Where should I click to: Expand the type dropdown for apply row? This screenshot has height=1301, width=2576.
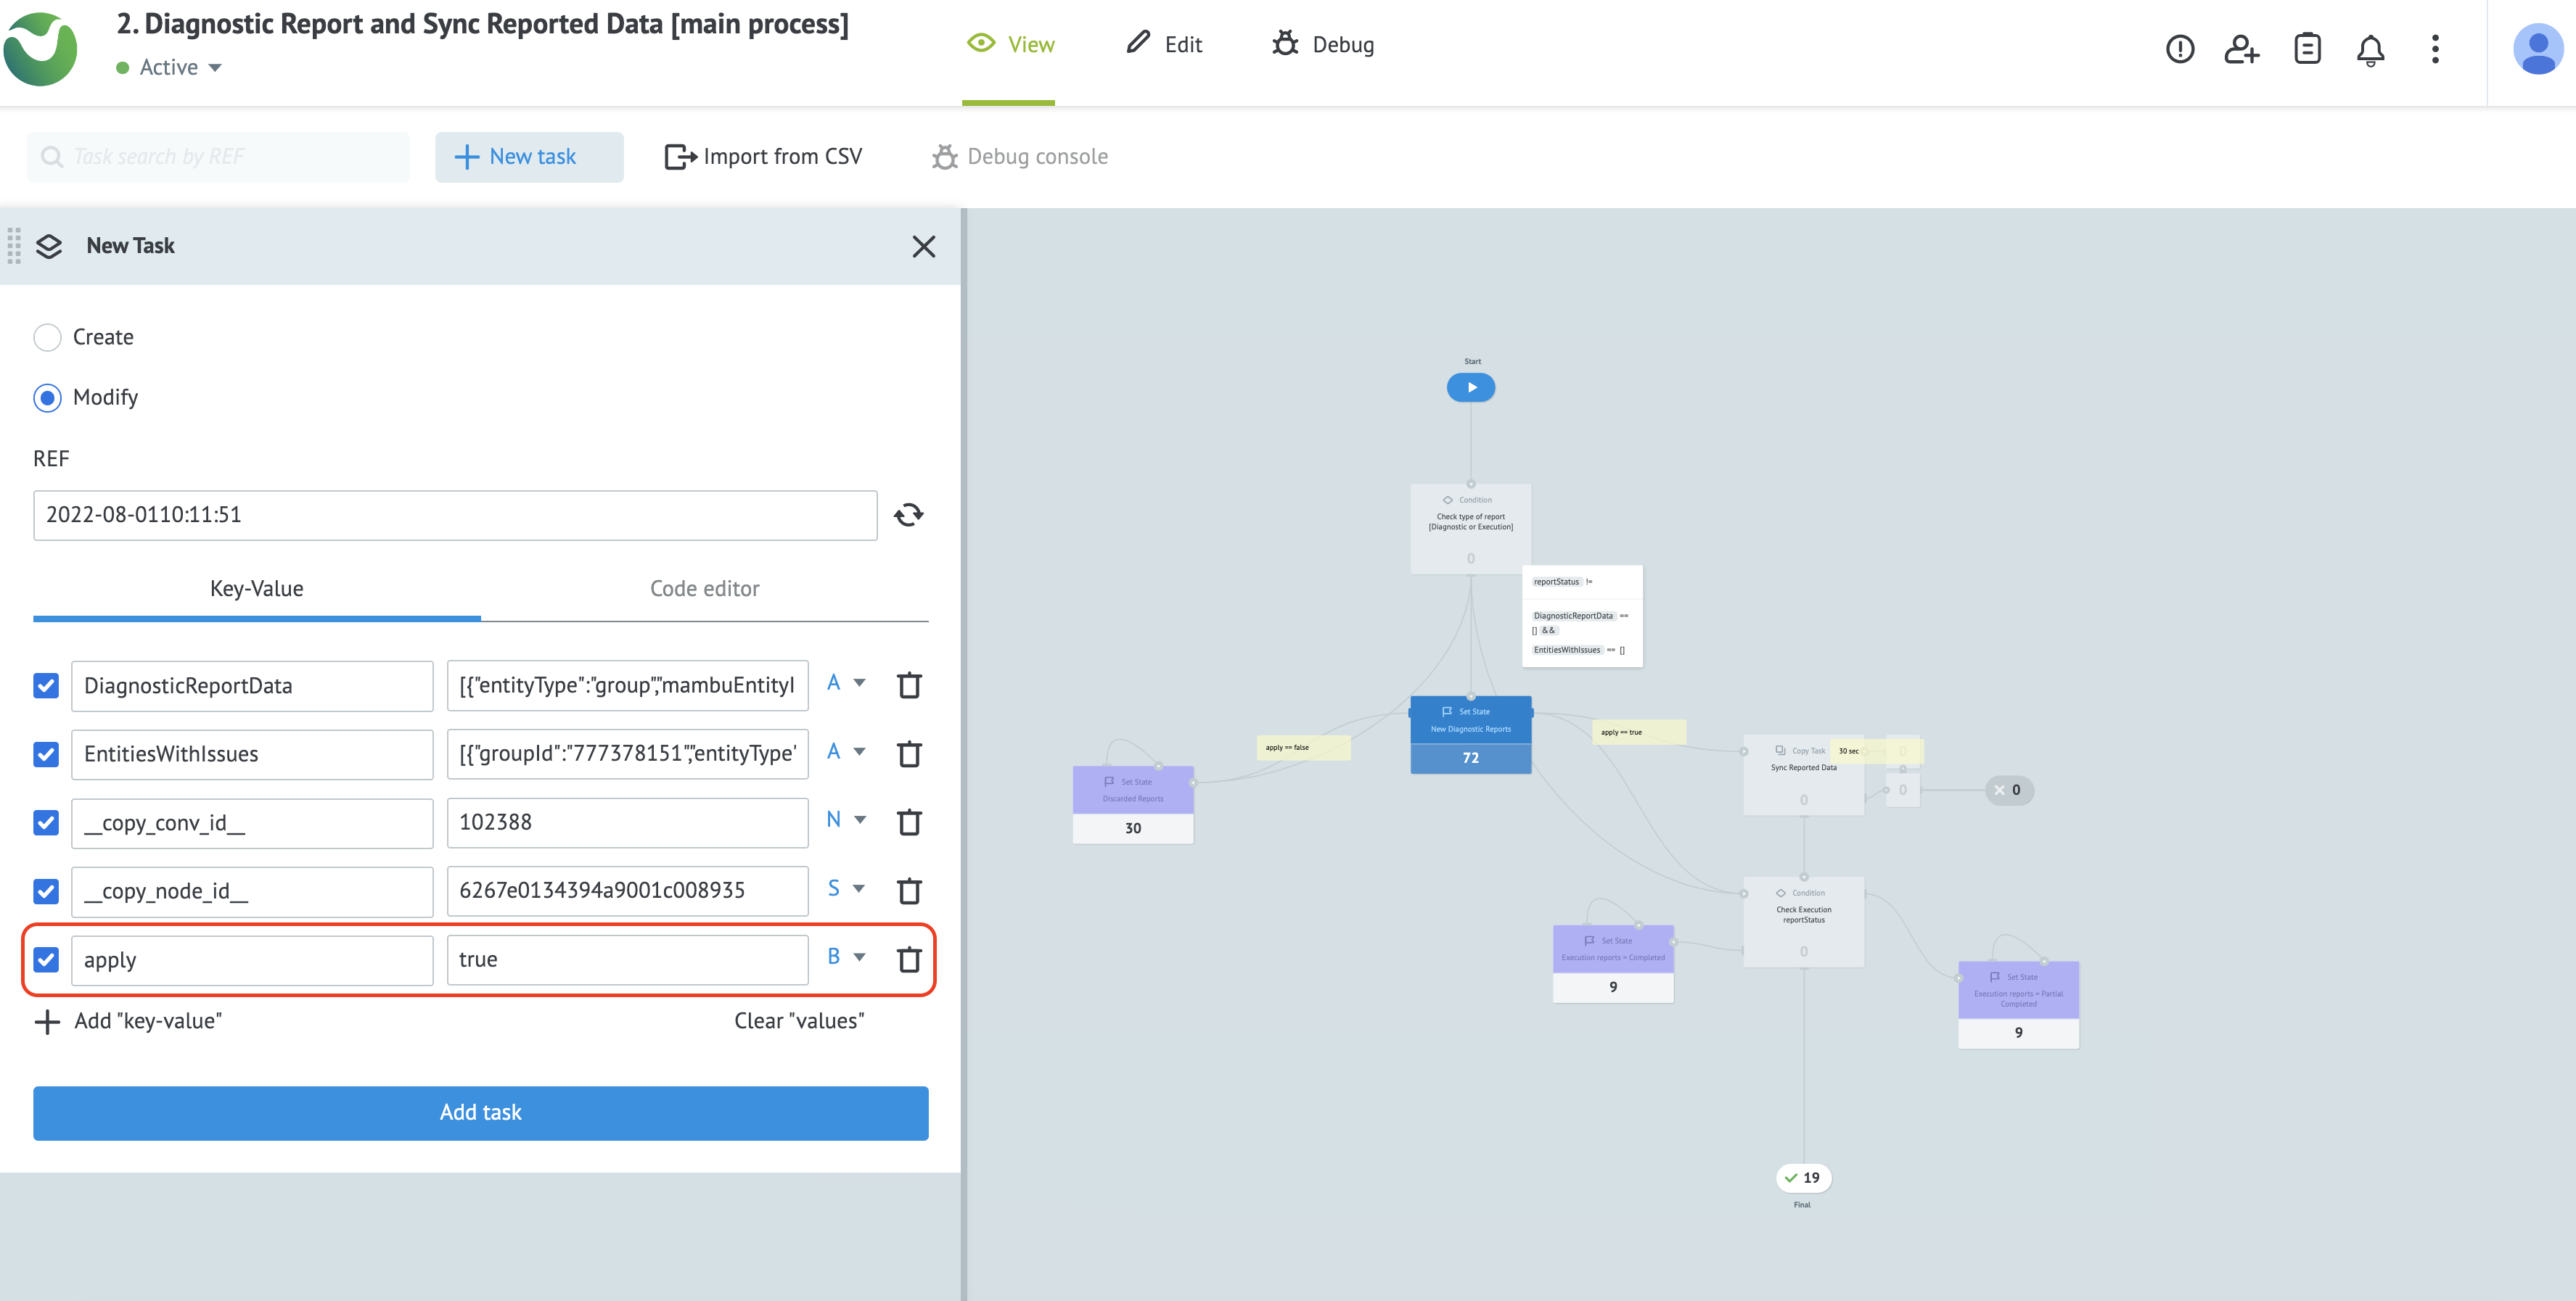pyautogui.click(x=846, y=957)
